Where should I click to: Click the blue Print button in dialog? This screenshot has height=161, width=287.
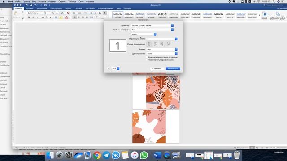[x=173, y=68]
